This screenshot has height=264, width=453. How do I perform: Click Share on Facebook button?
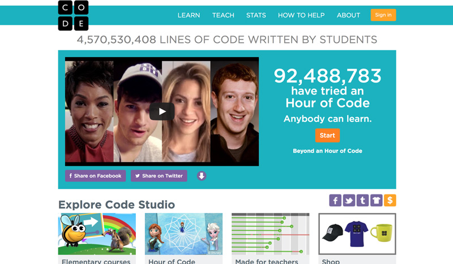point(95,176)
